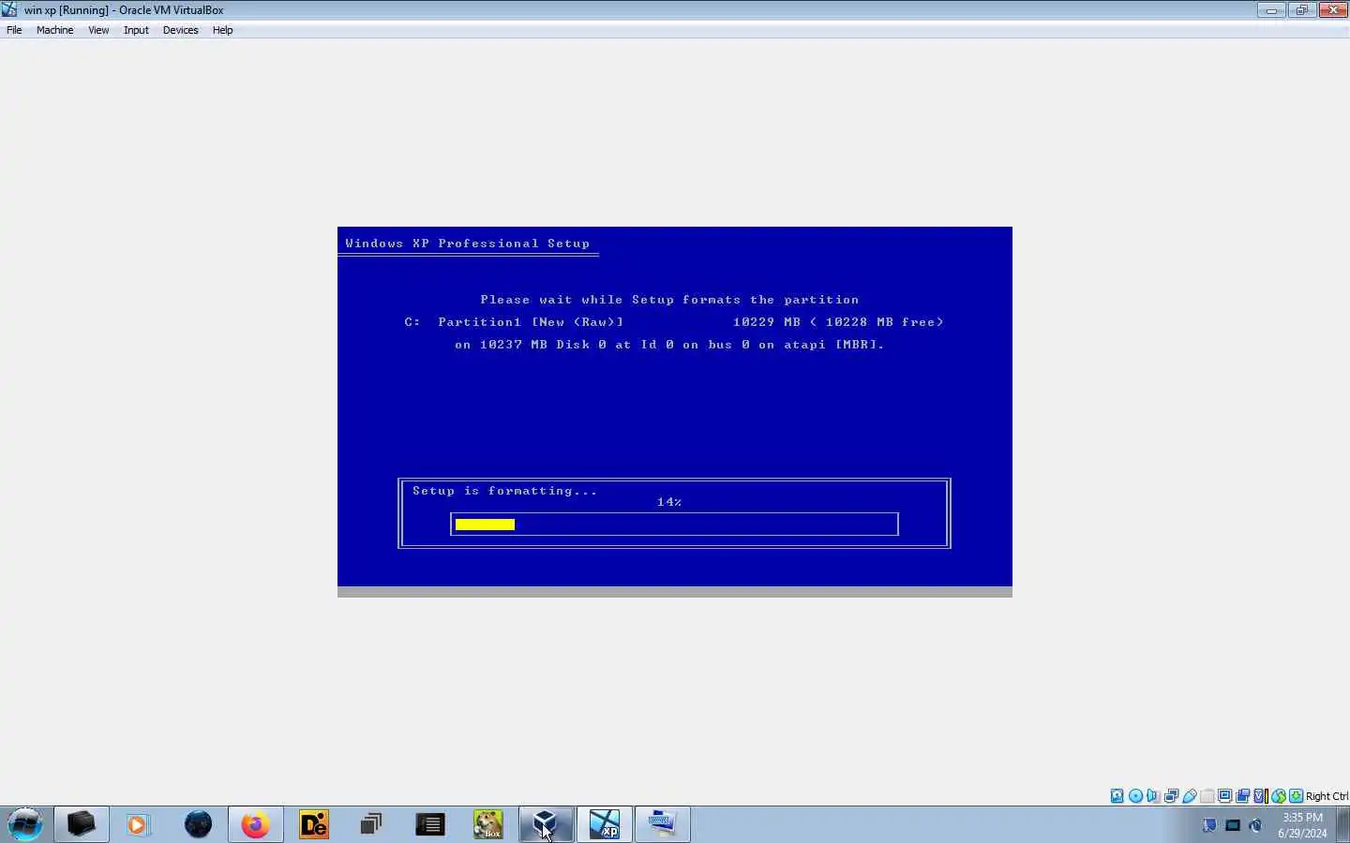1350x843 pixels.
Task: Click the round blue tray icon beside the clock
Action: coord(1256,825)
